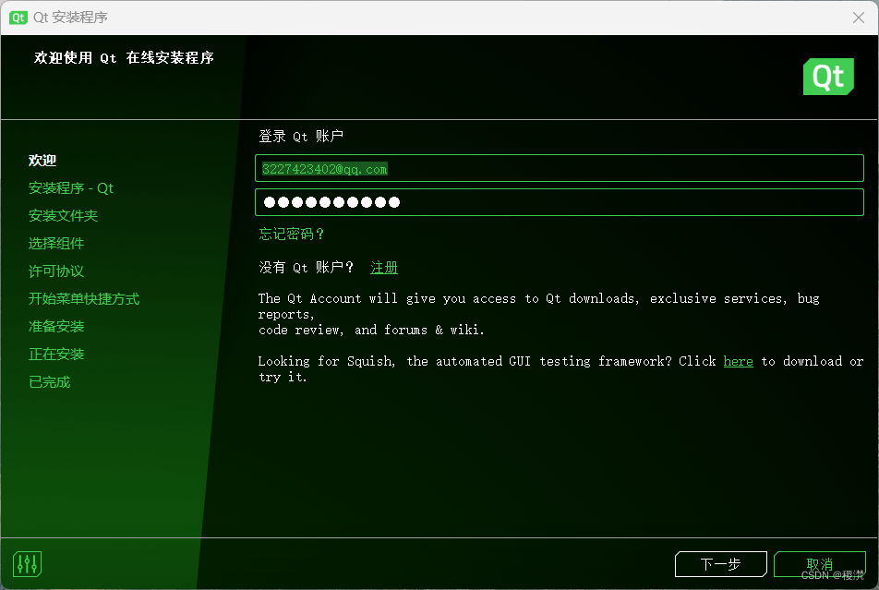Select the 选择组件 step

56,244
